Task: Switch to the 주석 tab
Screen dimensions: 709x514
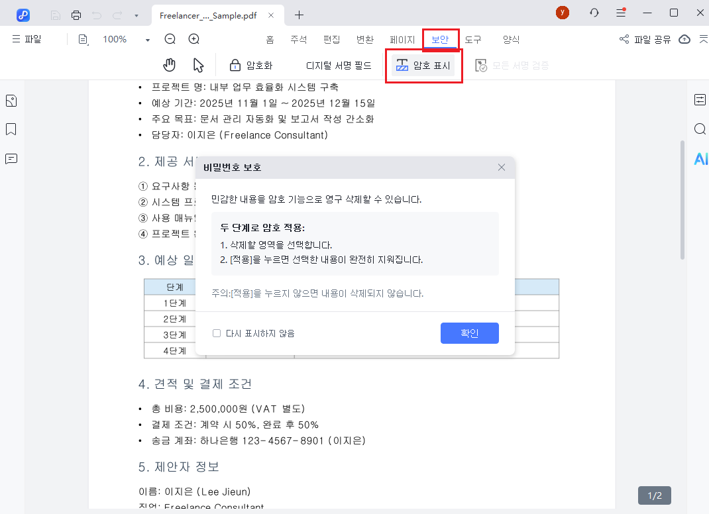Action: [x=298, y=40]
